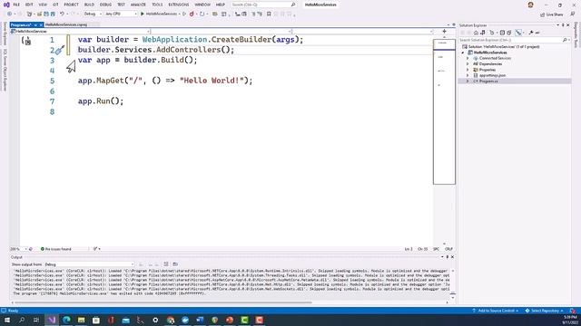Click the Save All toolbar icon
The width and height of the screenshot is (581, 326).
tap(53, 14)
